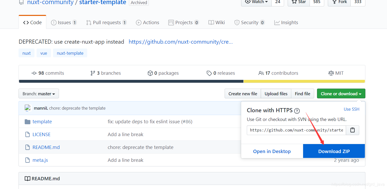Switch to Use SSH
387x189 pixels.
(351, 109)
